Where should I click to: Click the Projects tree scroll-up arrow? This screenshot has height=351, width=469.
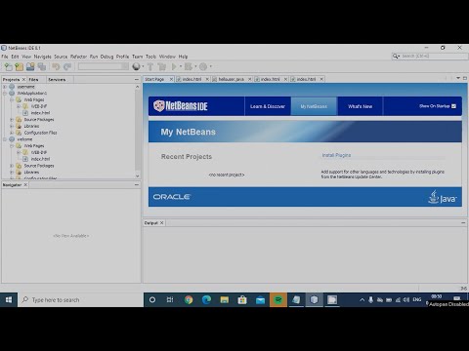(138, 87)
